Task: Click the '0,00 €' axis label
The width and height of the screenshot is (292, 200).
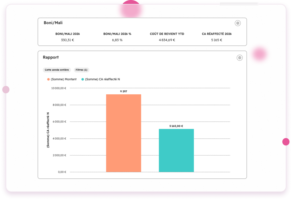Action: [x=62, y=172]
